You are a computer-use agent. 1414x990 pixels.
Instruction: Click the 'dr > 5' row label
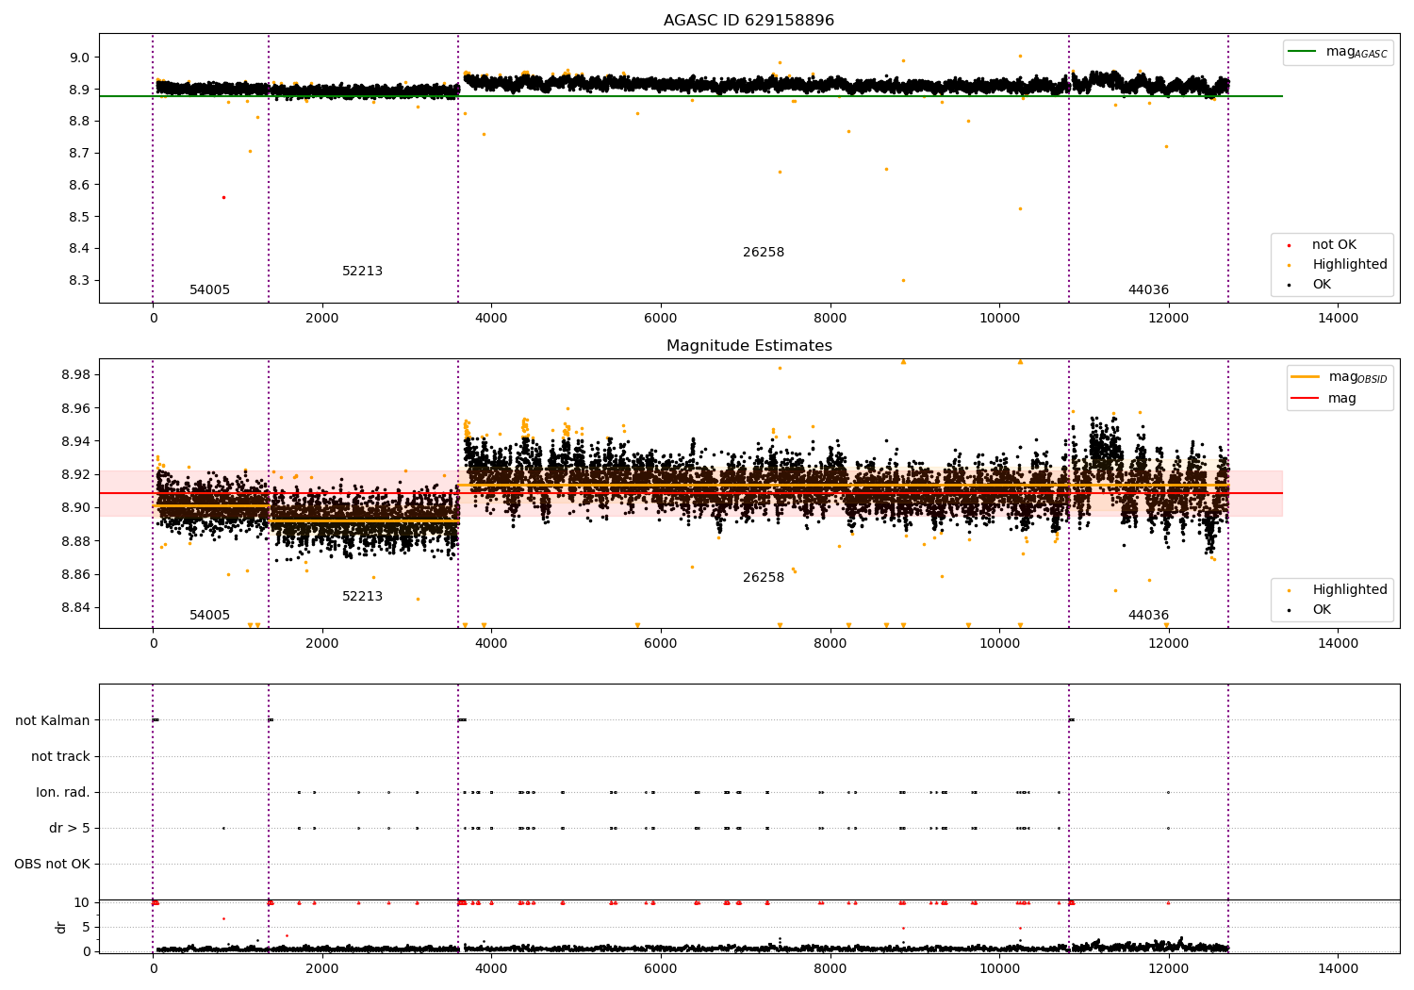point(70,829)
